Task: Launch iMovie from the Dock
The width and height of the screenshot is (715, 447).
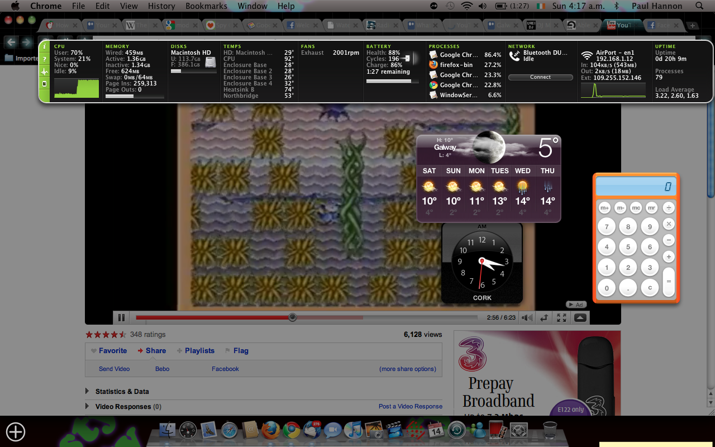Action: (x=394, y=430)
